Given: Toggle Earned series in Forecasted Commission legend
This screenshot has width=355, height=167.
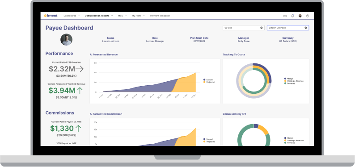Looking at the screenshot, I should (x=208, y=139).
